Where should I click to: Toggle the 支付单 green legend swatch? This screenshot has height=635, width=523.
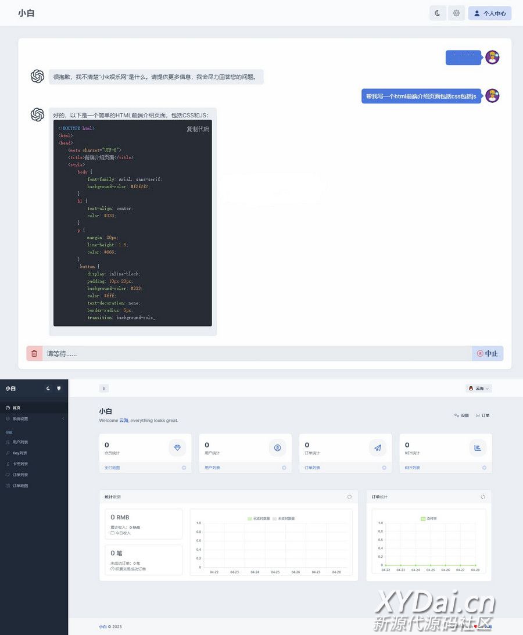pos(423,518)
